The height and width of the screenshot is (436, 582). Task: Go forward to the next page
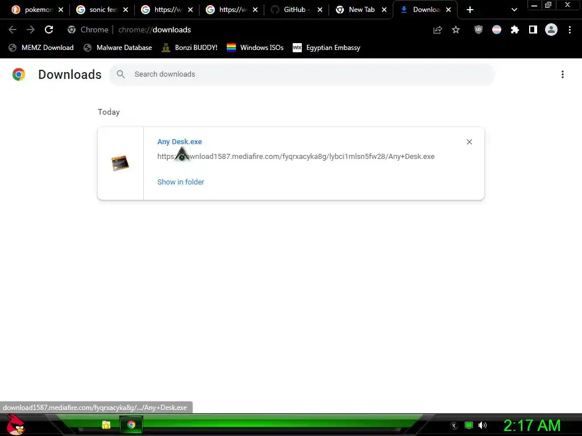pos(31,30)
